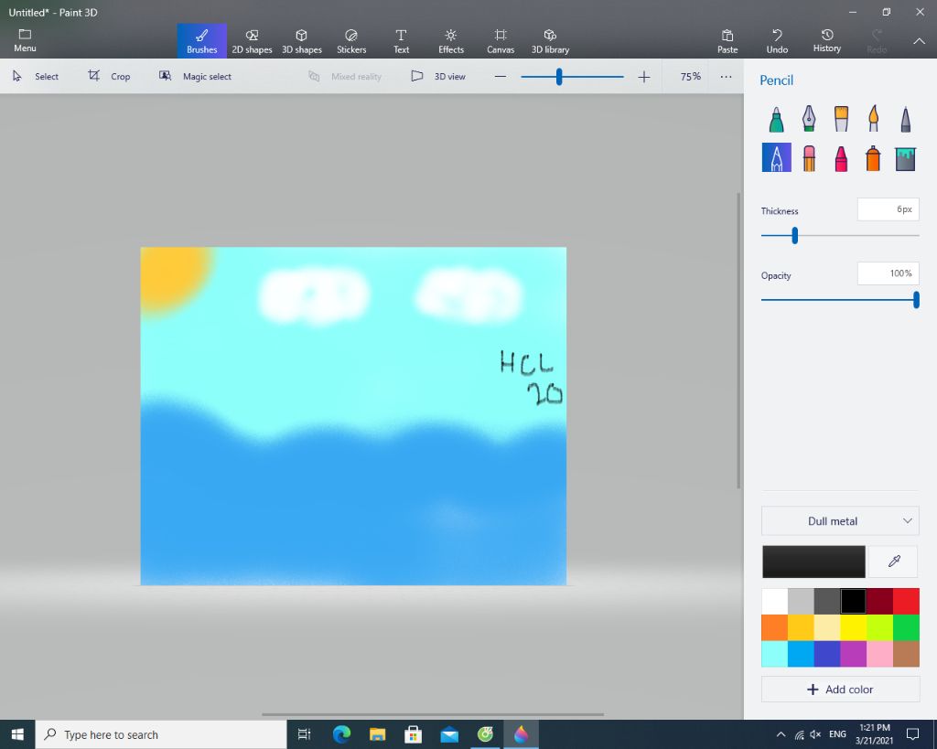Viewport: 937px width, 749px height.
Task: Choose the orange color swatch
Action: [774, 627]
